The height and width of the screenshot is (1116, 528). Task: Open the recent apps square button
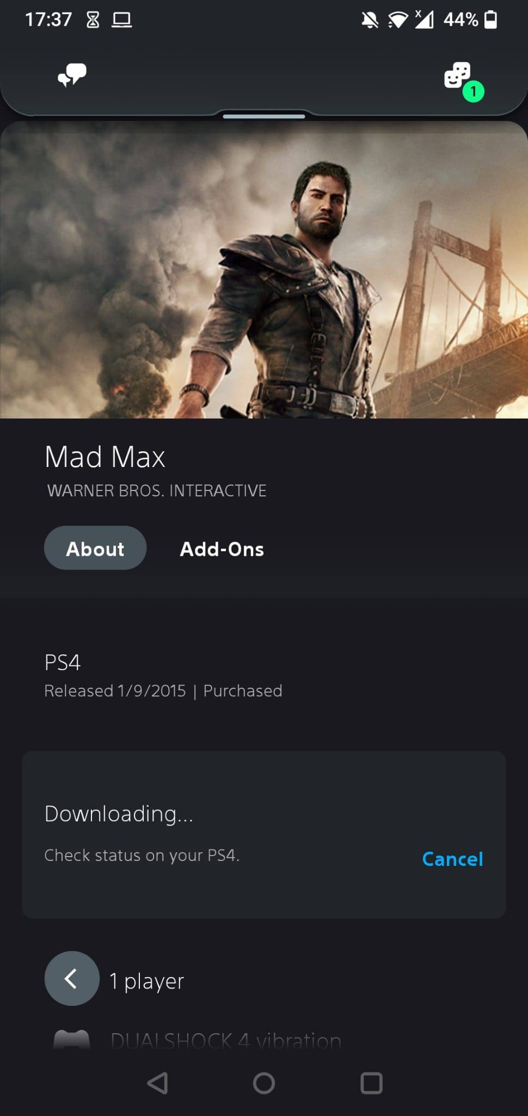[x=371, y=1083]
